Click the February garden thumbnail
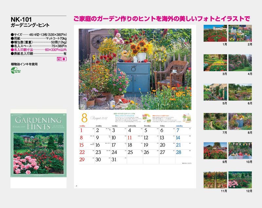This screenshot has width=262, height=208. tap(240, 33)
